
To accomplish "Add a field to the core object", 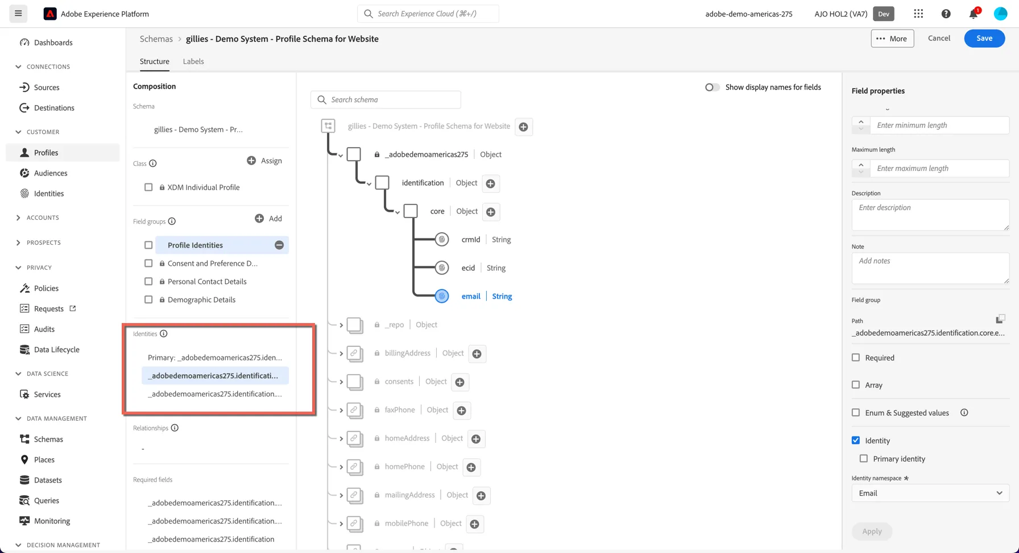I will point(491,212).
